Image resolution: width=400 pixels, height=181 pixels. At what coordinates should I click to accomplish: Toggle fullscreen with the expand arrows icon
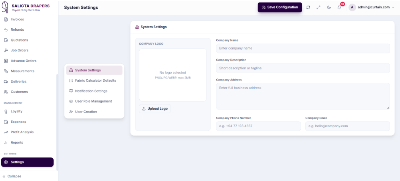click(319, 8)
